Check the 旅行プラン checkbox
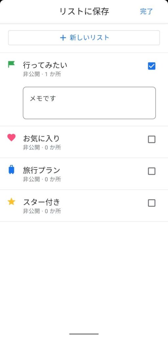Image resolution: width=168 pixels, height=337 pixels. coord(152,171)
